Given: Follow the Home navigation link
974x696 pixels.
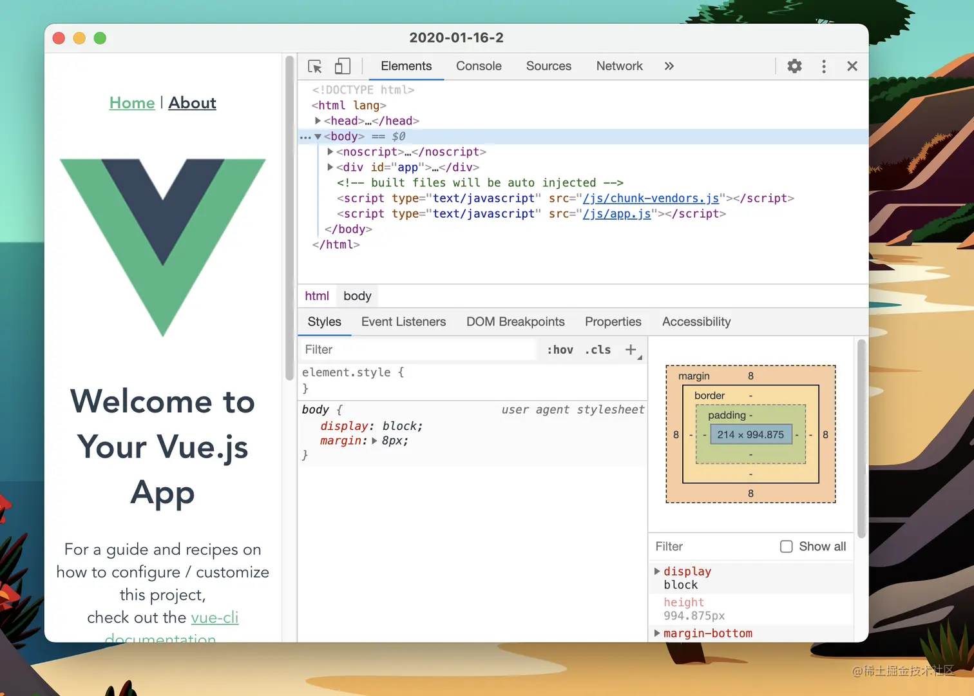Looking at the screenshot, I should click(132, 103).
